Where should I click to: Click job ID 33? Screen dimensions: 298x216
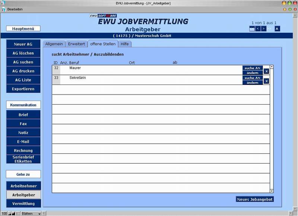(56, 78)
